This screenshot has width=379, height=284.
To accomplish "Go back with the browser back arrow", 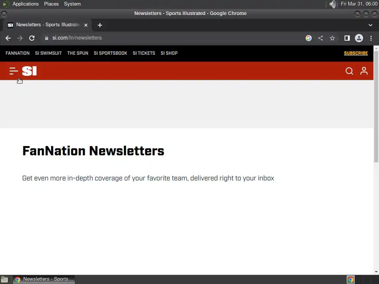I will [x=8, y=38].
